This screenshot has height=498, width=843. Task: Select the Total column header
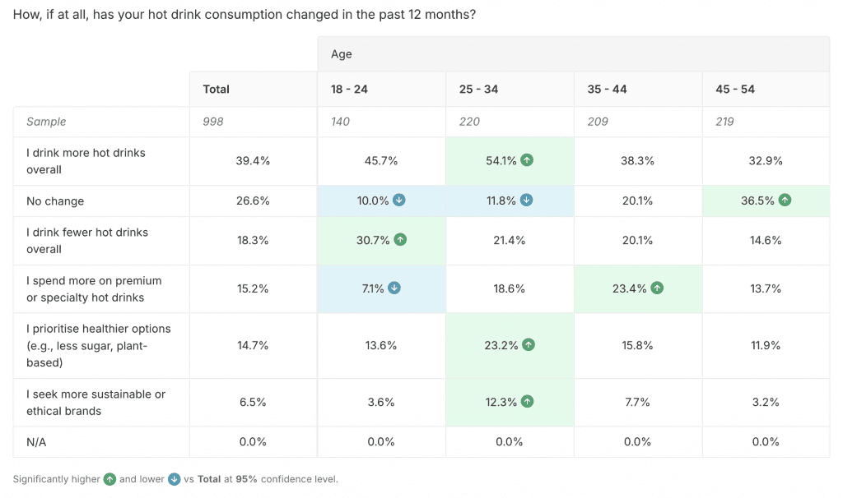(x=217, y=89)
